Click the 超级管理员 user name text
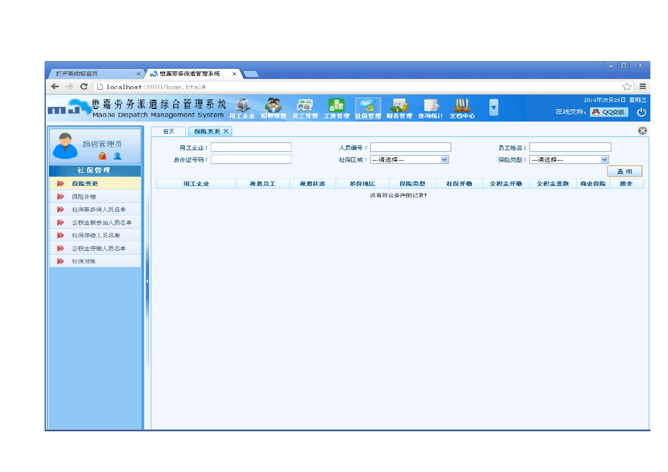The image size is (668, 472). click(x=102, y=144)
